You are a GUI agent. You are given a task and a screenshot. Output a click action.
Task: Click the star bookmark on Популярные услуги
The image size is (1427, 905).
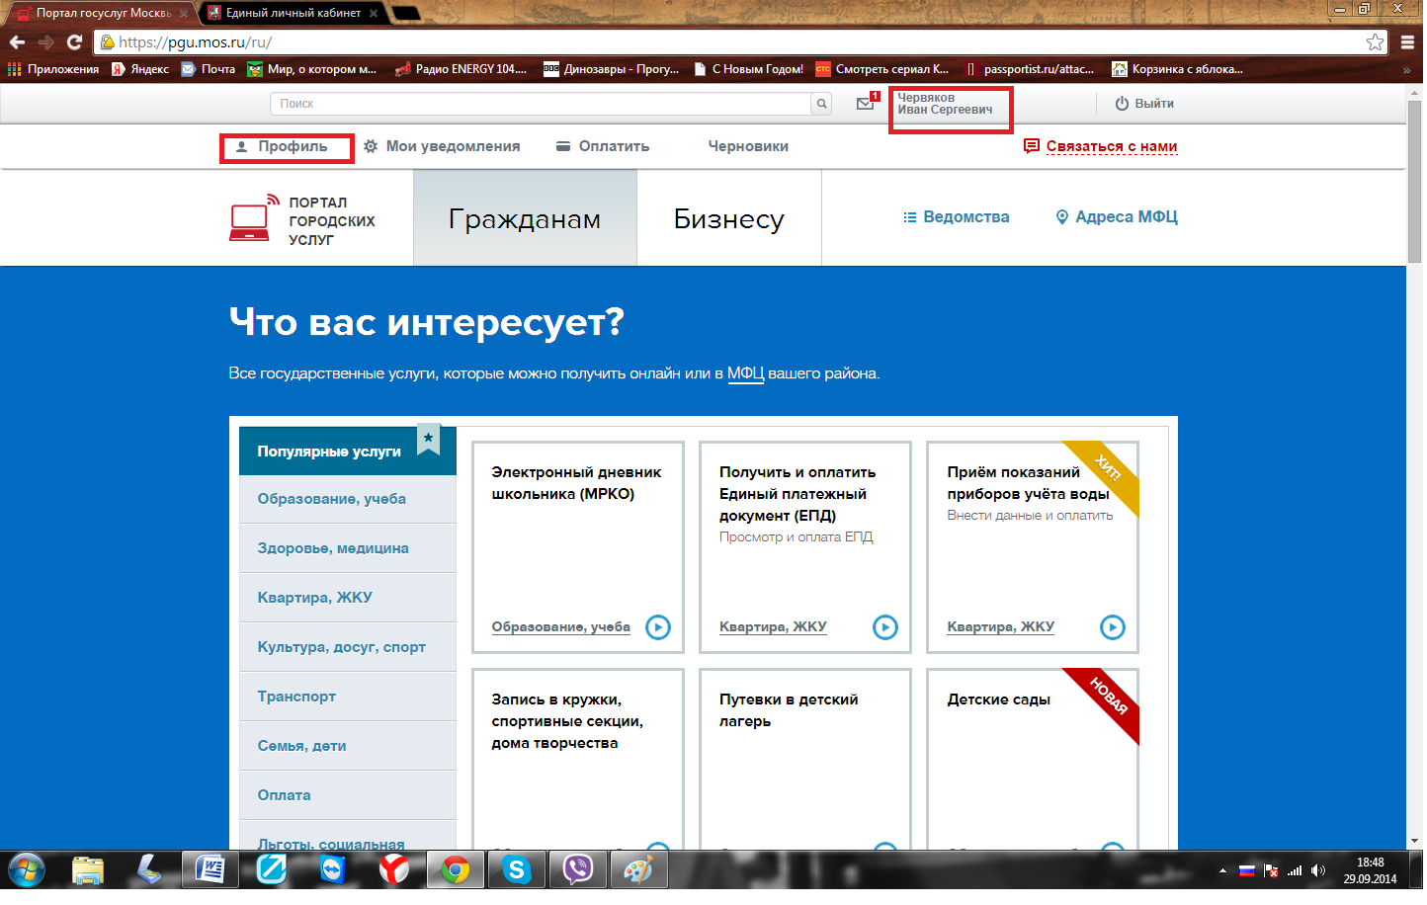point(428,439)
